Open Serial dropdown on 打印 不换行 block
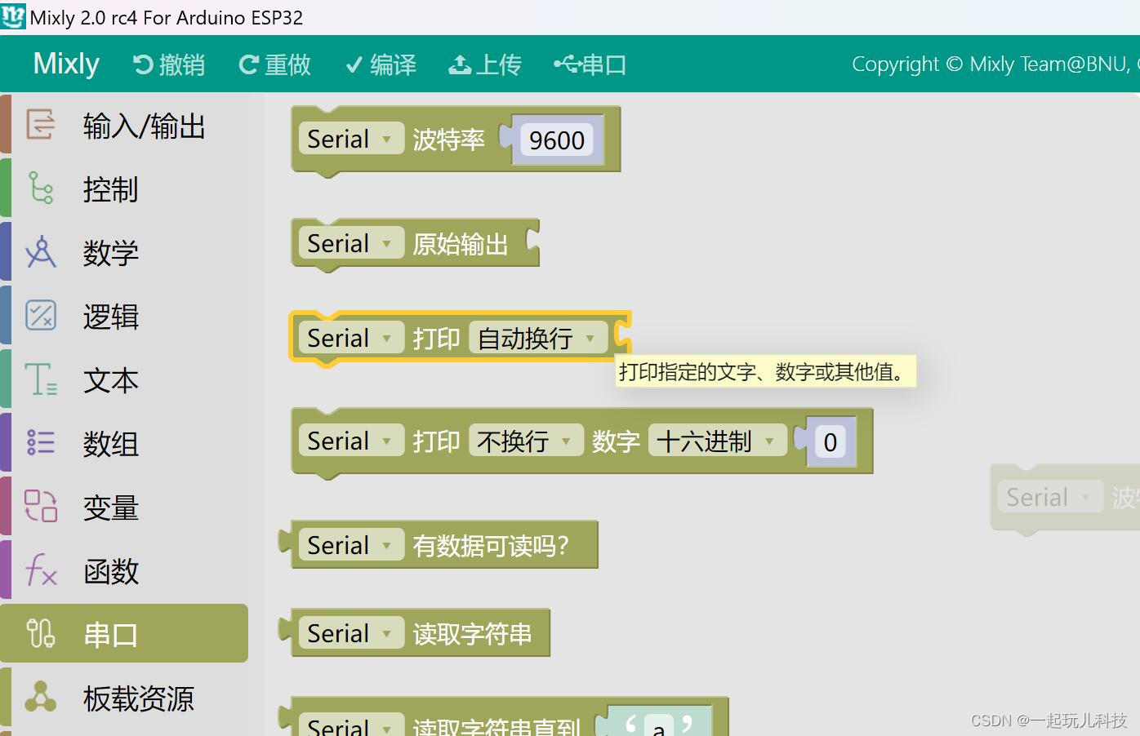The height and width of the screenshot is (736, 1140). point(351,441)
